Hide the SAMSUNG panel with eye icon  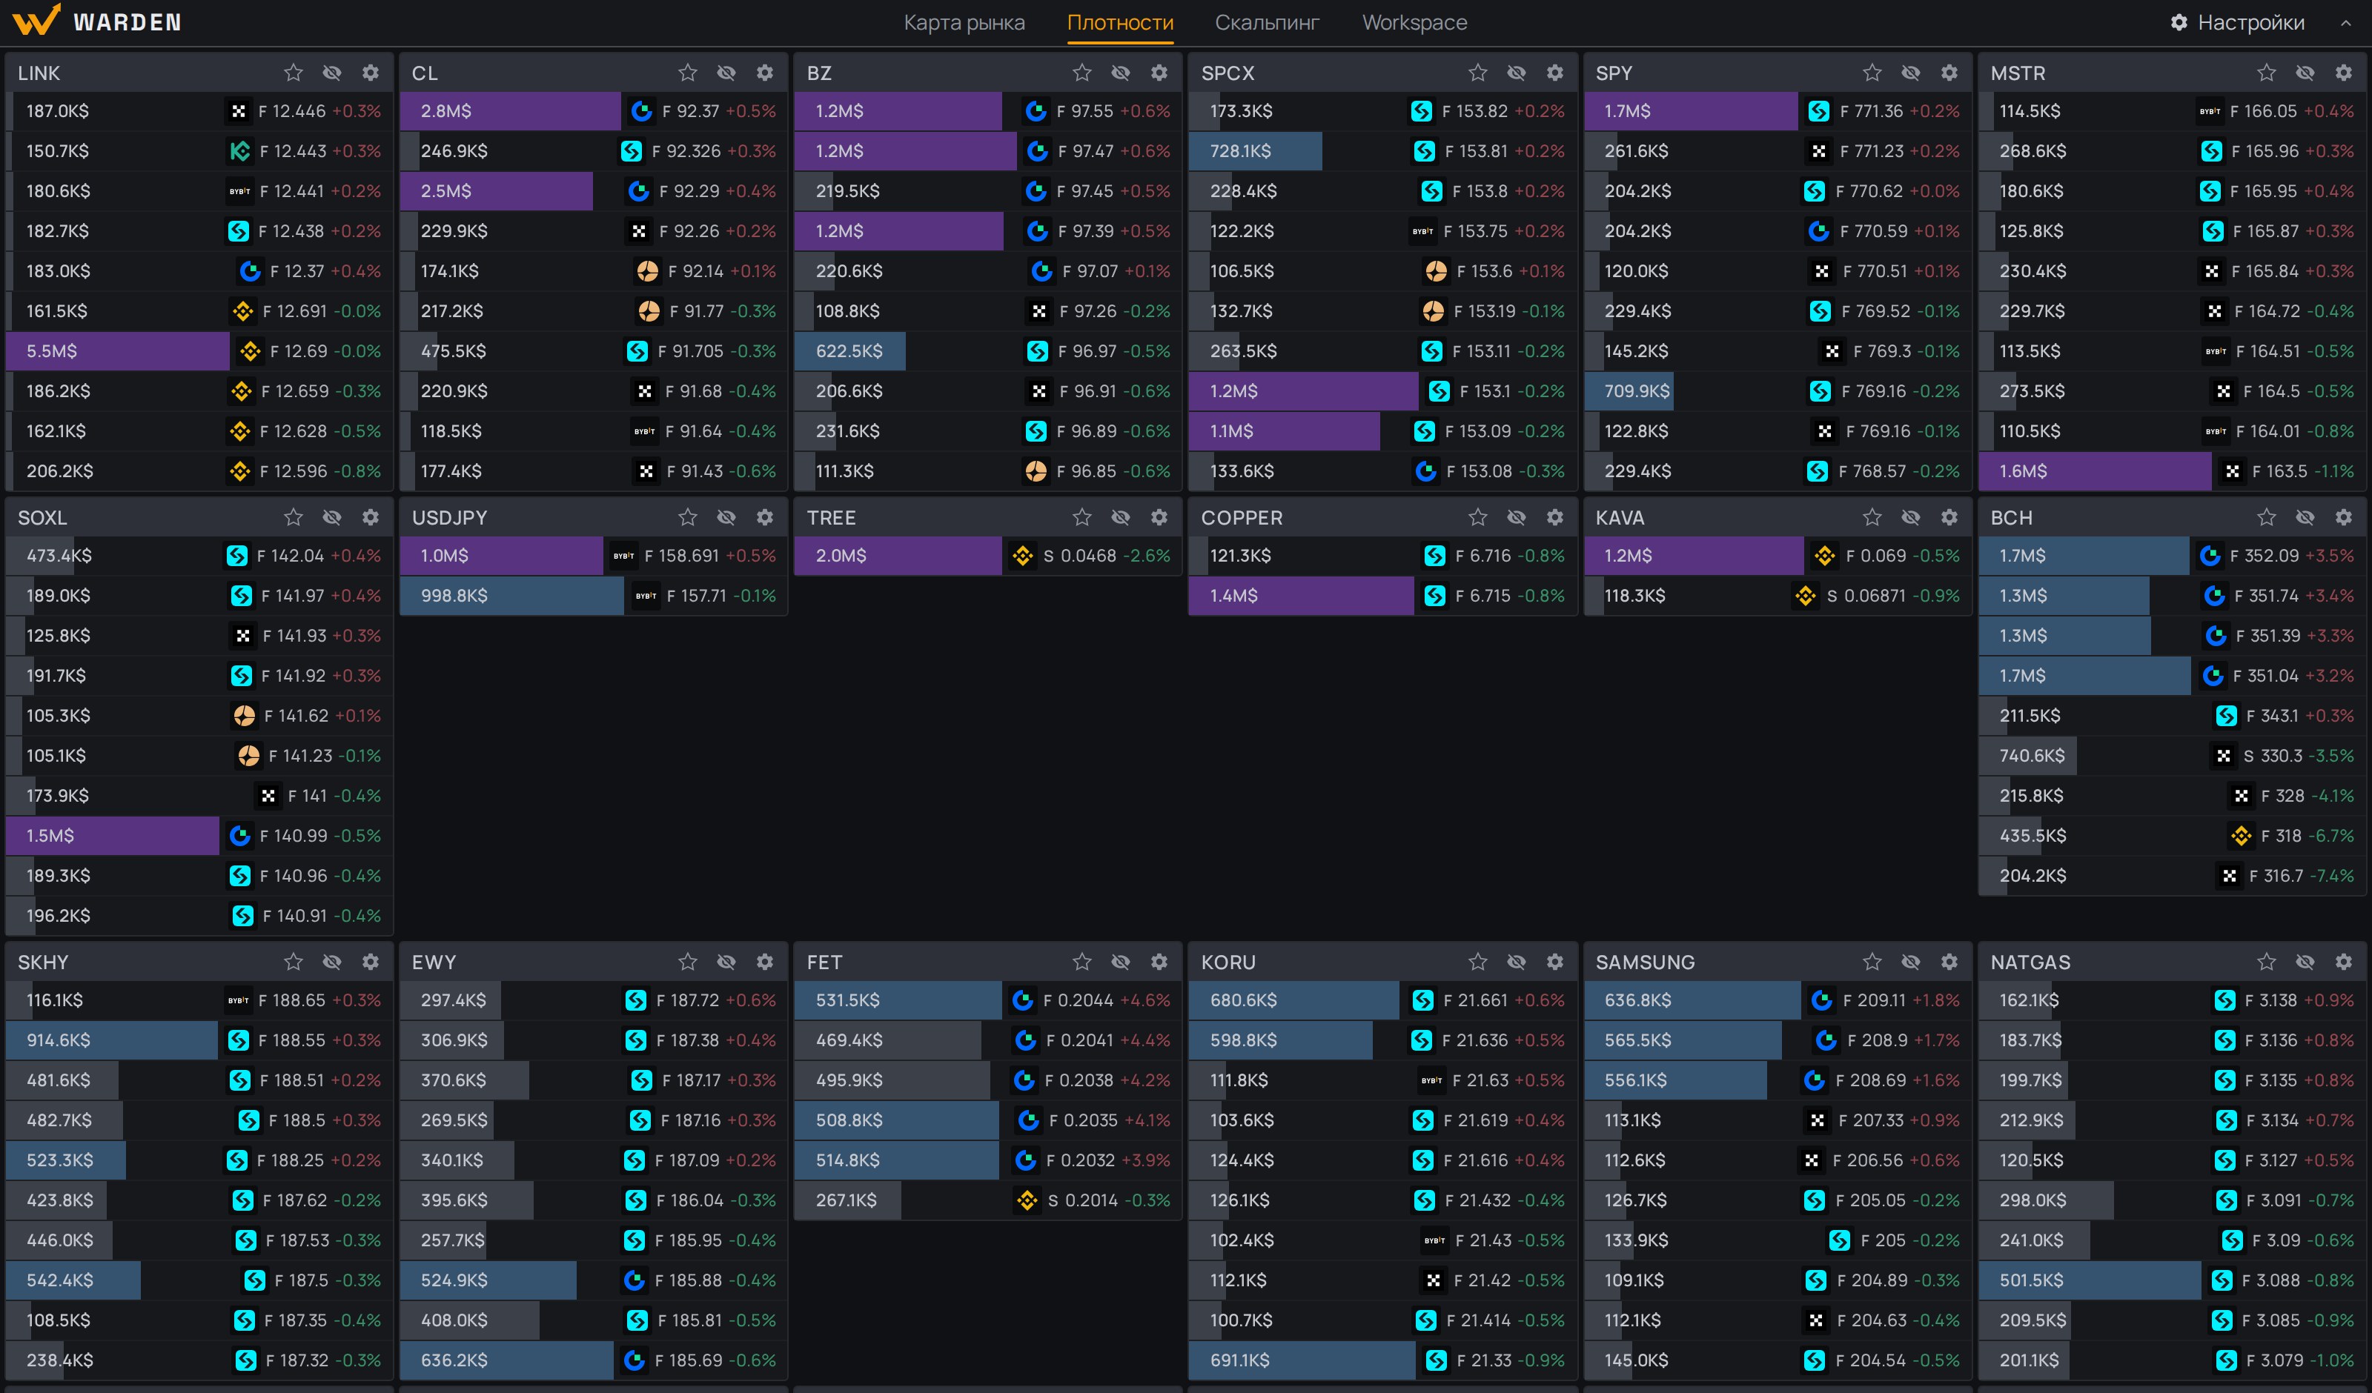(1911, 961)
